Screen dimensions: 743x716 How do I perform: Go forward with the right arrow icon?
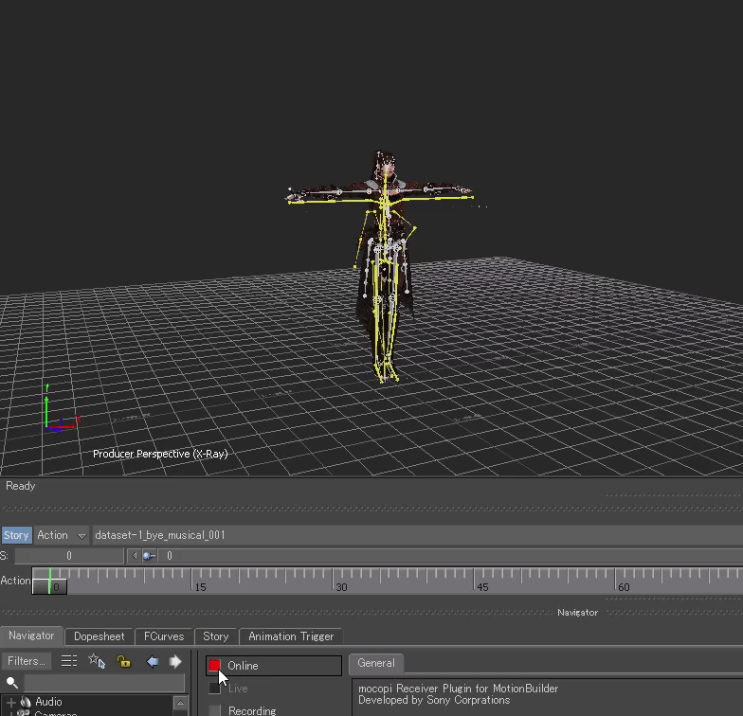pyautogui.click(x=175, y=661)
